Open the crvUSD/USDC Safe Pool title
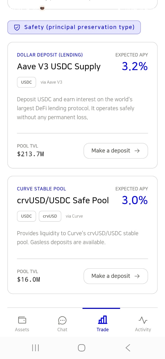The image size is (165, 359). tap(63, 200)
